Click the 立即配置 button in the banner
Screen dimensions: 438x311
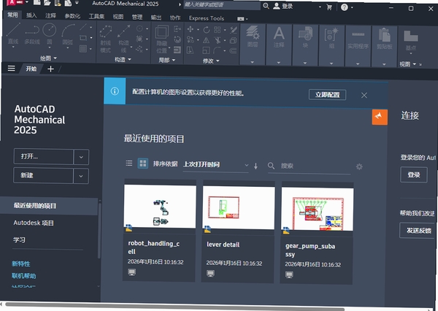click(327, 95)
